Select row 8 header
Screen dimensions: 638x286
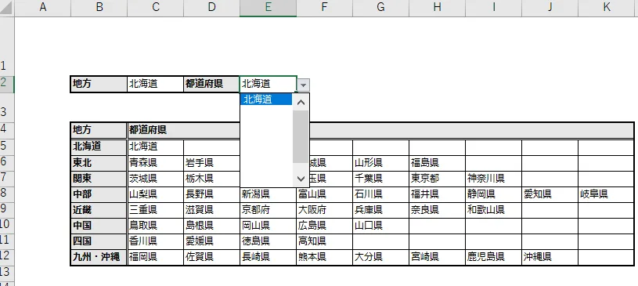pyautogui.click(x=7, y=194)
